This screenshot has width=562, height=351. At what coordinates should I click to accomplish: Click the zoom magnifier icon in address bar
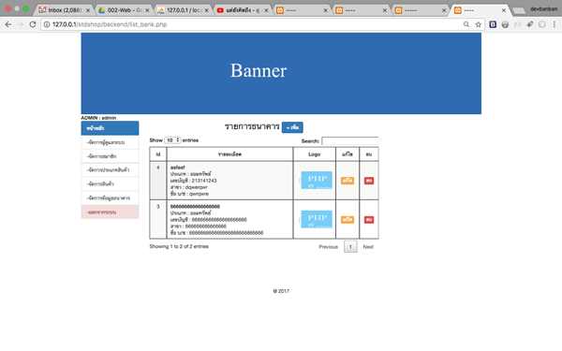466,24
